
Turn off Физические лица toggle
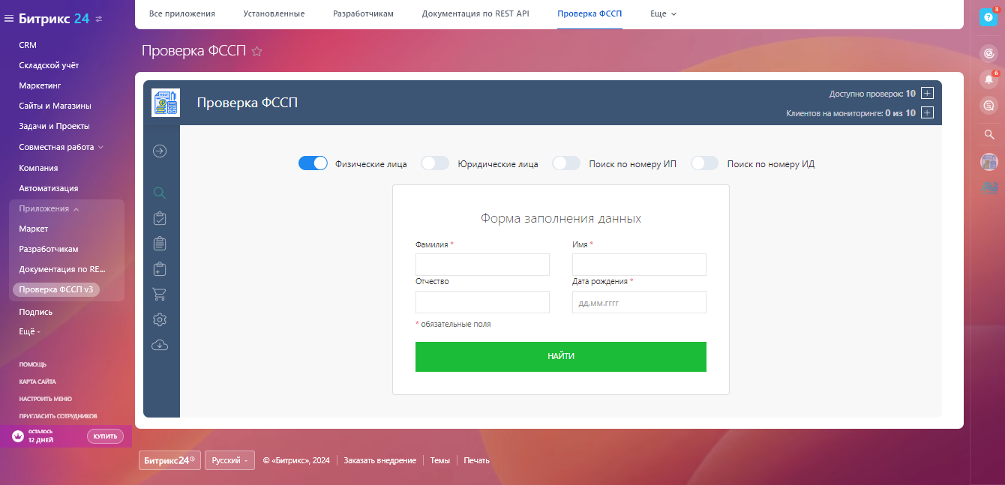click(313, 163)
